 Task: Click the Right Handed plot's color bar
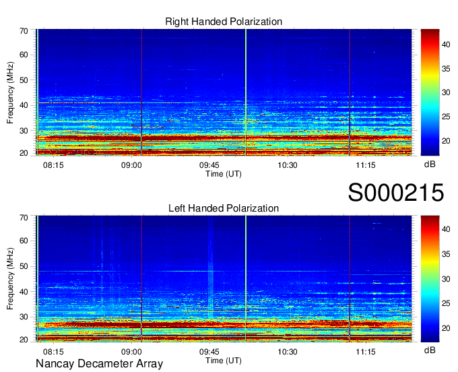click(x=430, y=92)
